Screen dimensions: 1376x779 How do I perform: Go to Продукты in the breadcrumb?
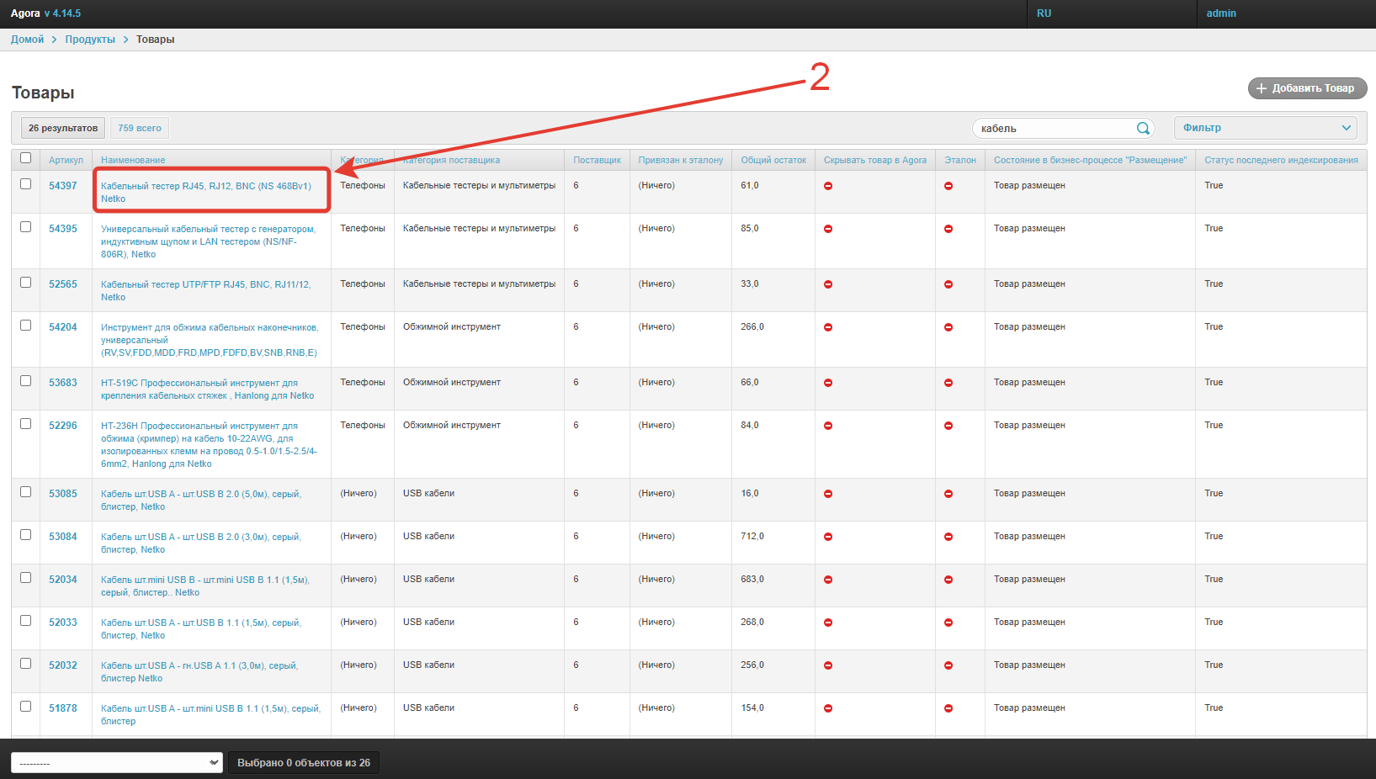pyautogui.click(x=90, y=40)
